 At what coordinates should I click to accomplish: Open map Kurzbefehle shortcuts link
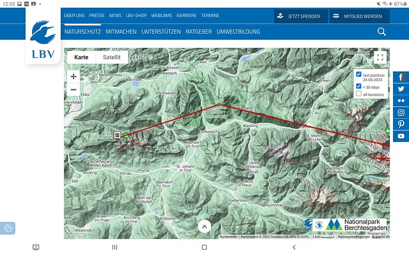pos(228,237)
